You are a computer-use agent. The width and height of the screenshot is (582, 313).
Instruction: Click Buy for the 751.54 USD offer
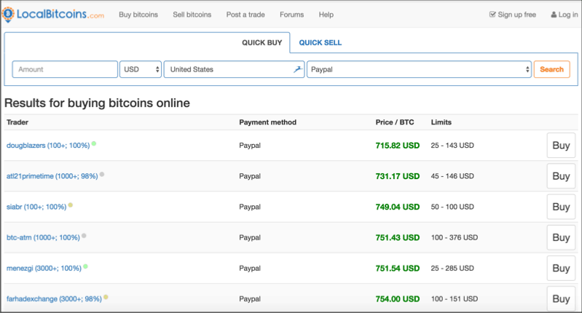561,268
